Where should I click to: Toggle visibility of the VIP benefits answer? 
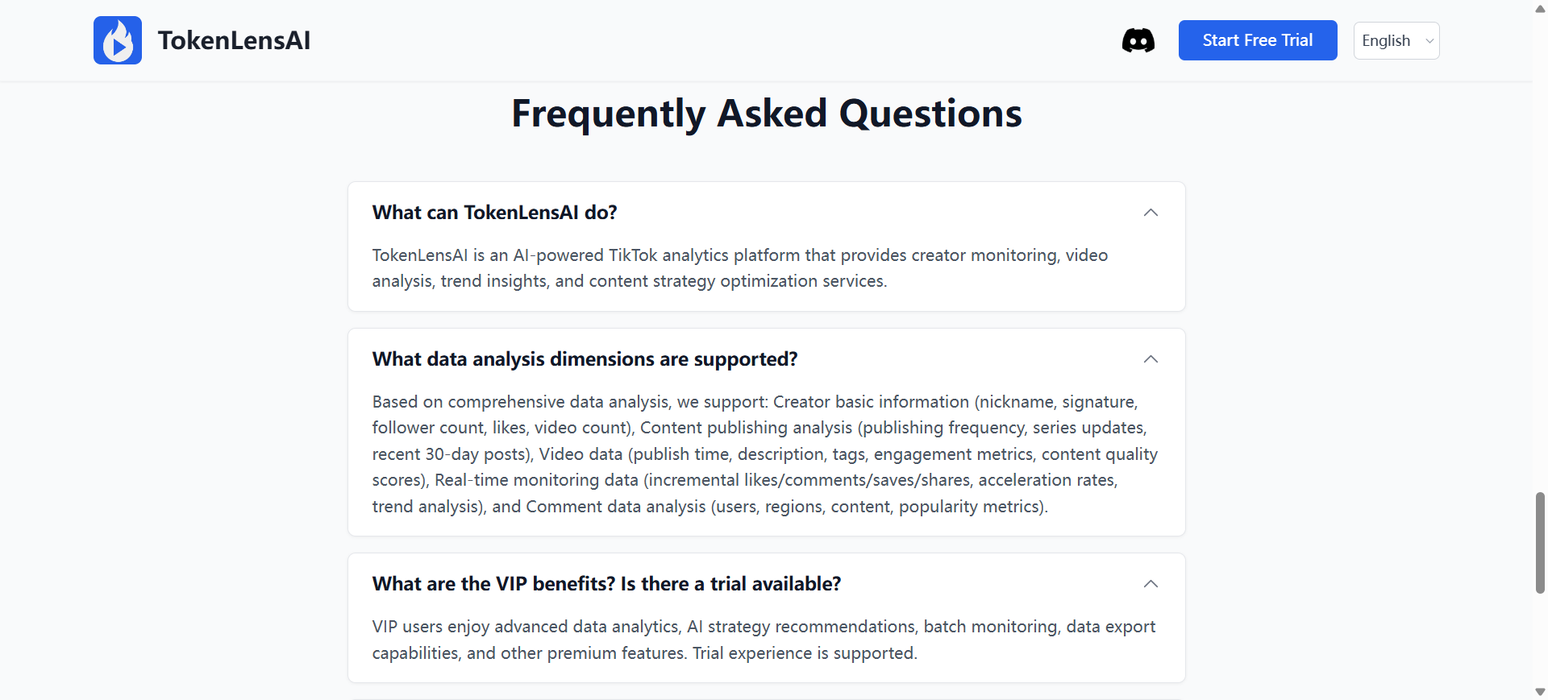(x=1151, y=584)
